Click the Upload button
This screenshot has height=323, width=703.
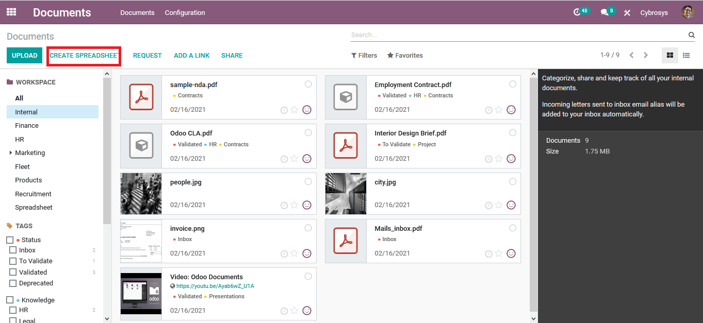coord(25,55)
